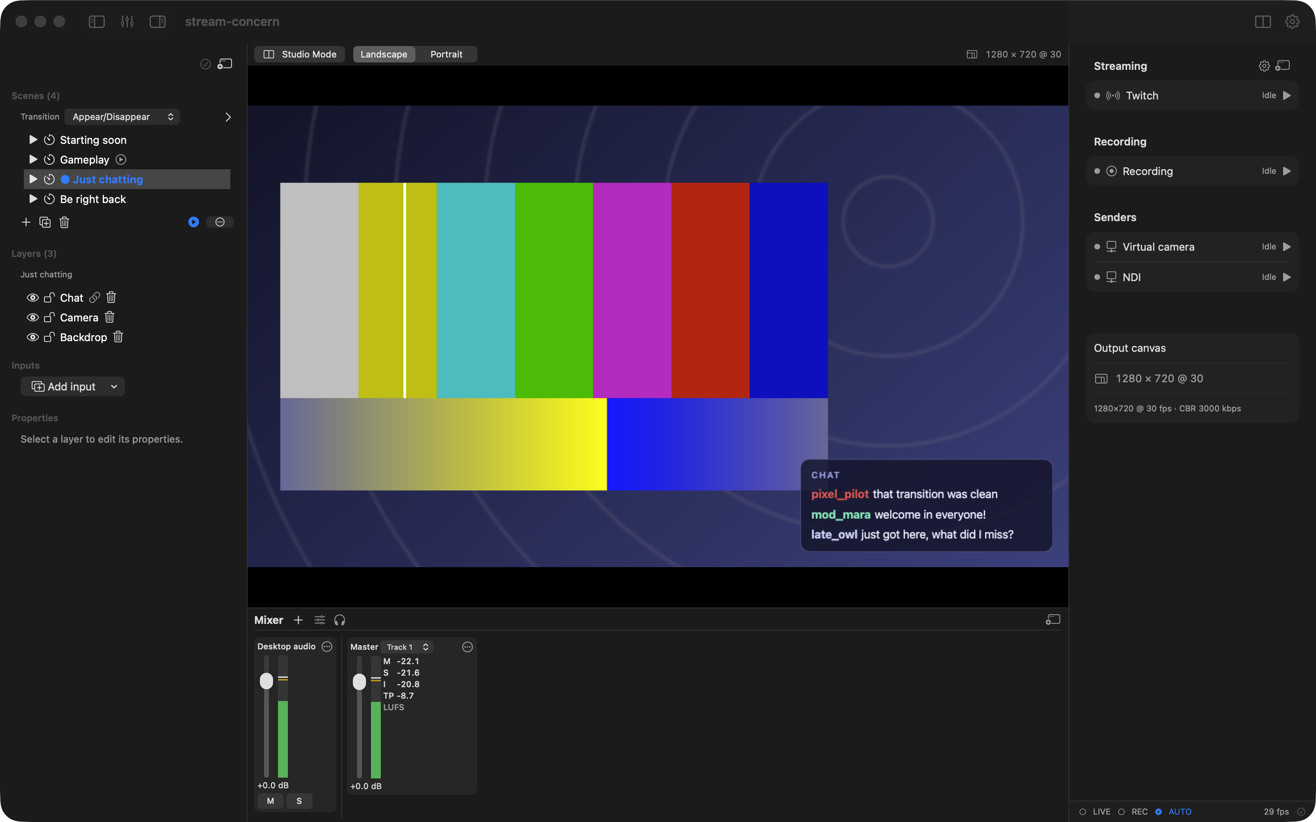Open scene more-options ellipsis button

(x=220, y=222)
